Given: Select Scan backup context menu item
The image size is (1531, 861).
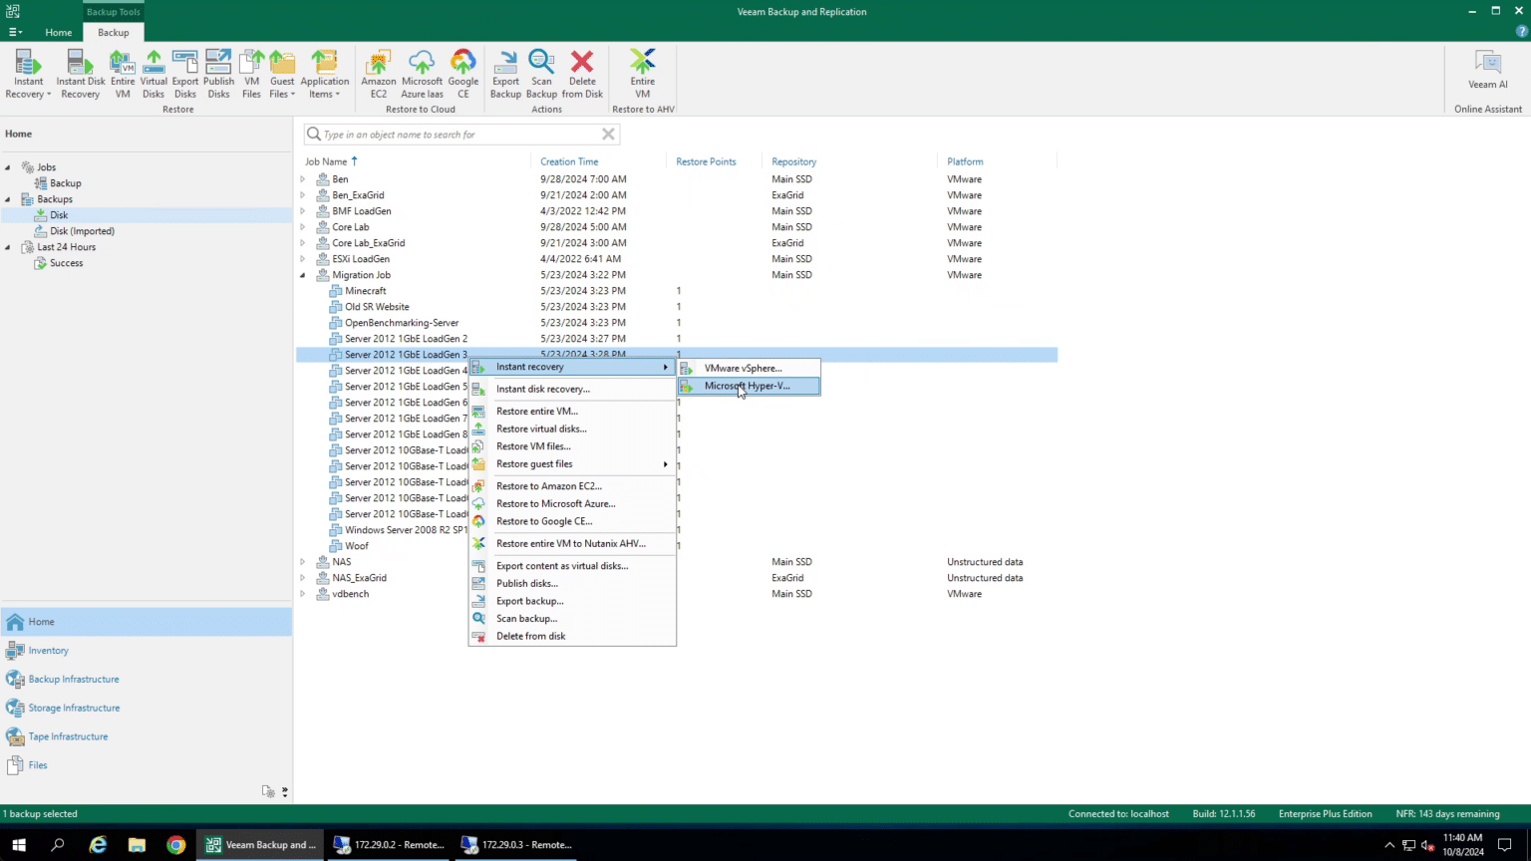Looking at the screenshot, I should tap(572, 619).
